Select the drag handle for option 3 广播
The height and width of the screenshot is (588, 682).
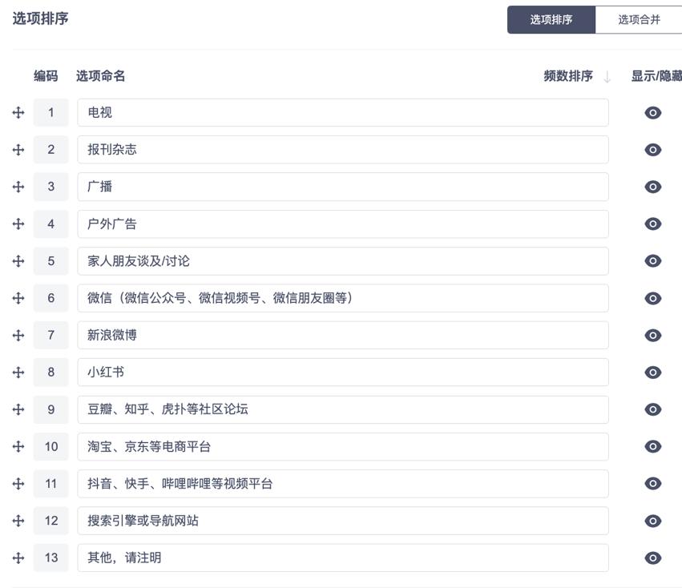coord(18,187)
